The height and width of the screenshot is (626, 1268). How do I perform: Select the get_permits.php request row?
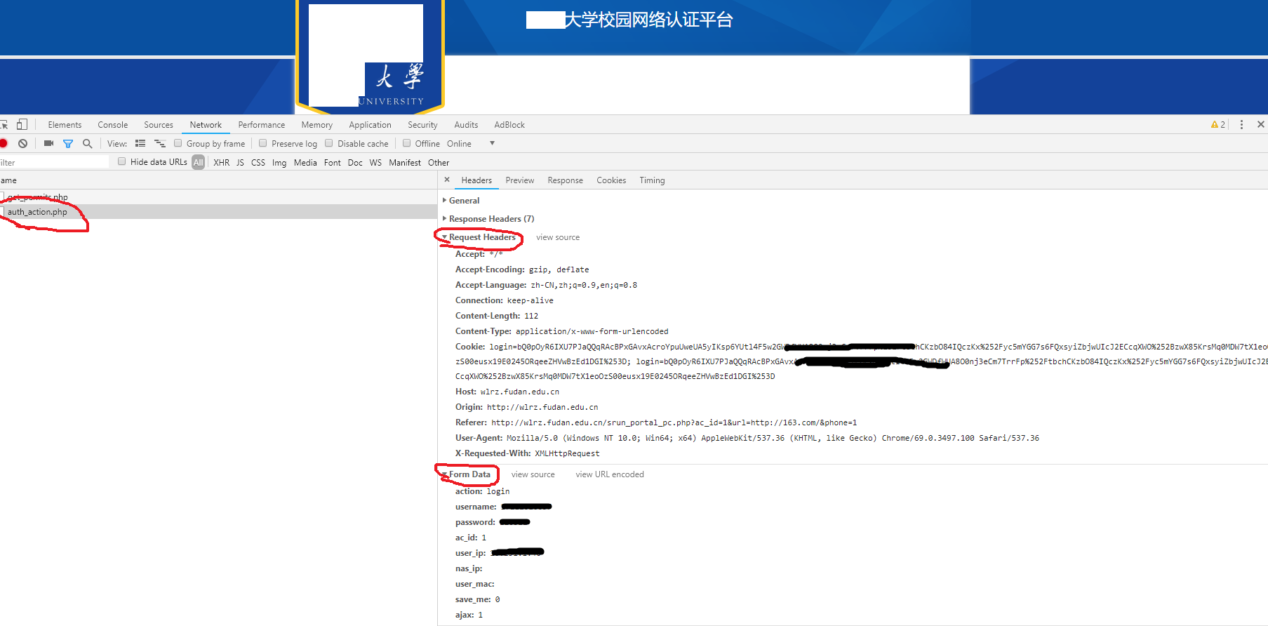pyautogui.click(x=218, y=197)
